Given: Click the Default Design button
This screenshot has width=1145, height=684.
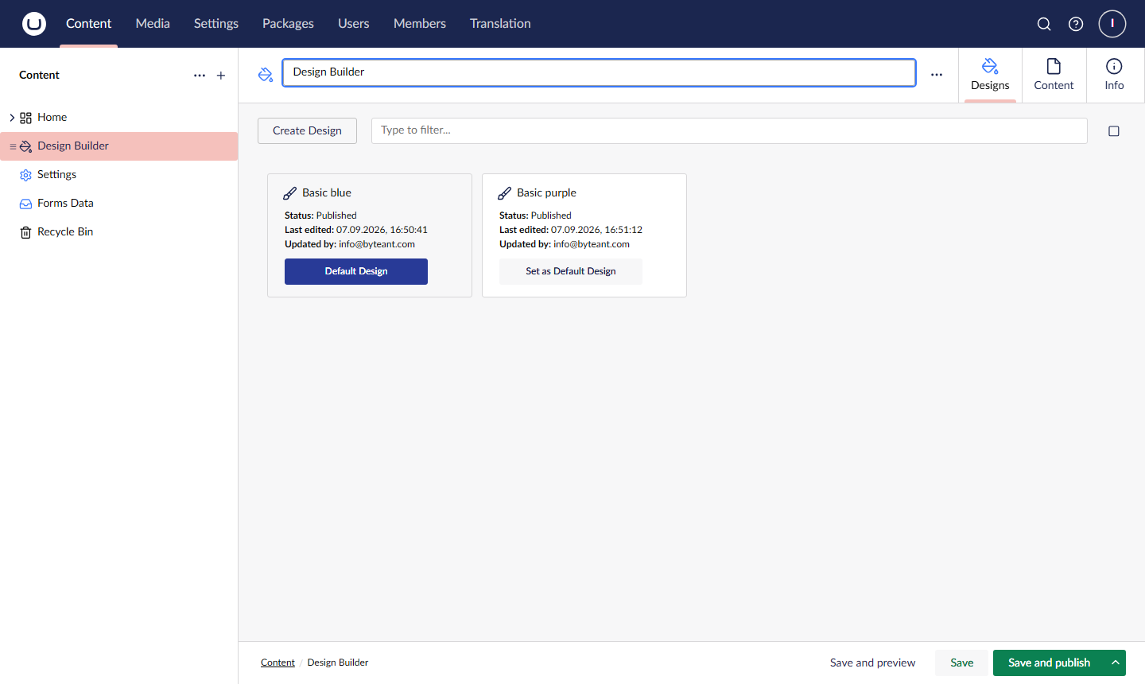Looking at the screenshot, I should pyautogui.click(x=356, y=271).
